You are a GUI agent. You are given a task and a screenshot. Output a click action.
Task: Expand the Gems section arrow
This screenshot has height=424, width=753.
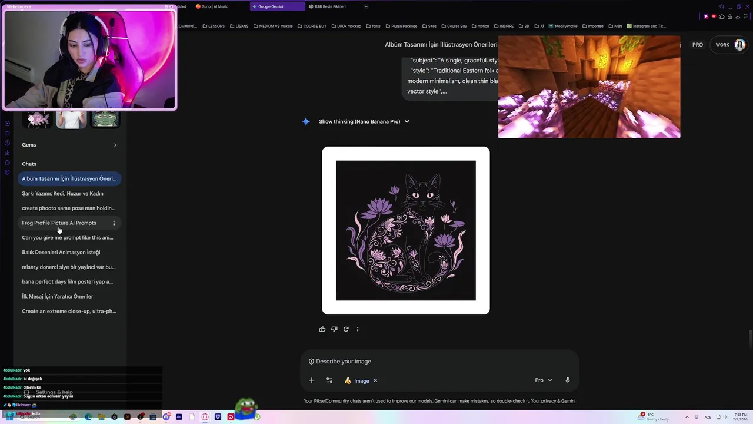click(x=115, y=145)
